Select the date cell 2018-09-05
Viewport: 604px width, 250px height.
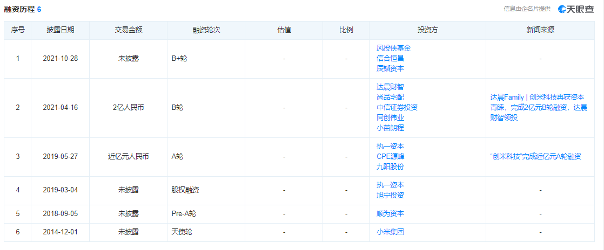(60, 214)
